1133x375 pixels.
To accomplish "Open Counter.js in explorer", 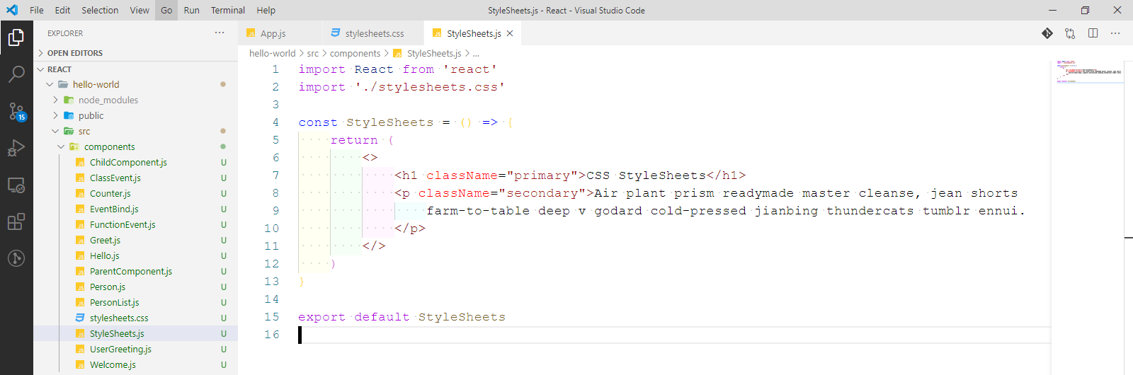I will [110, 193].
